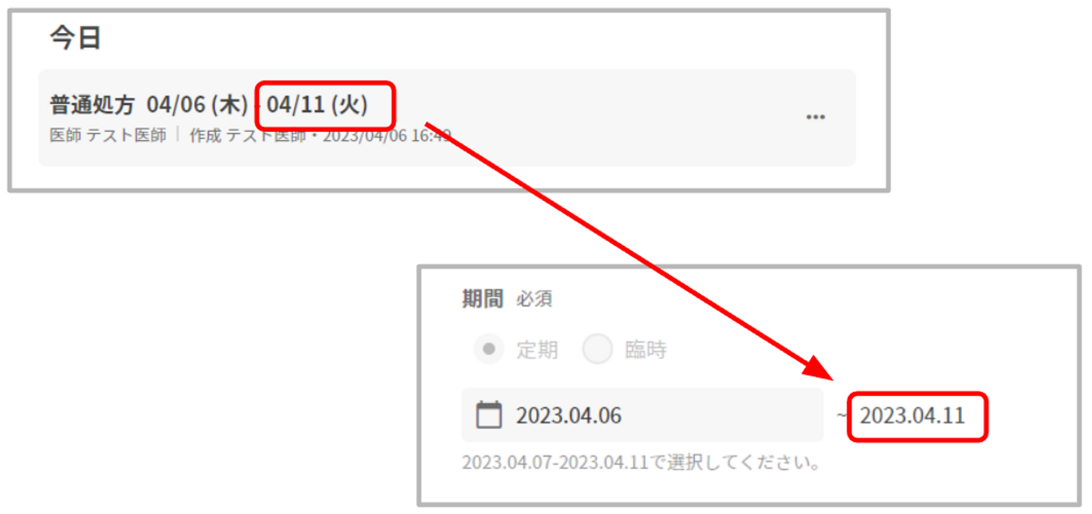Click the 普通処方 title text
1092x514 pixels.
[92, 104]
